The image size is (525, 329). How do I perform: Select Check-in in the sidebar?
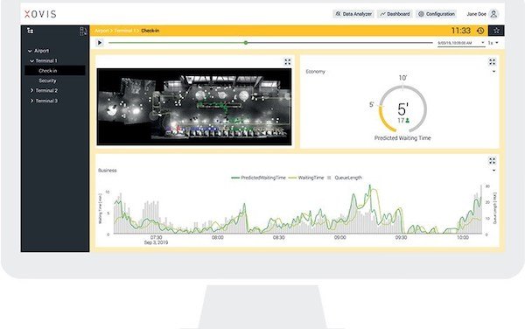click(55, 71)
